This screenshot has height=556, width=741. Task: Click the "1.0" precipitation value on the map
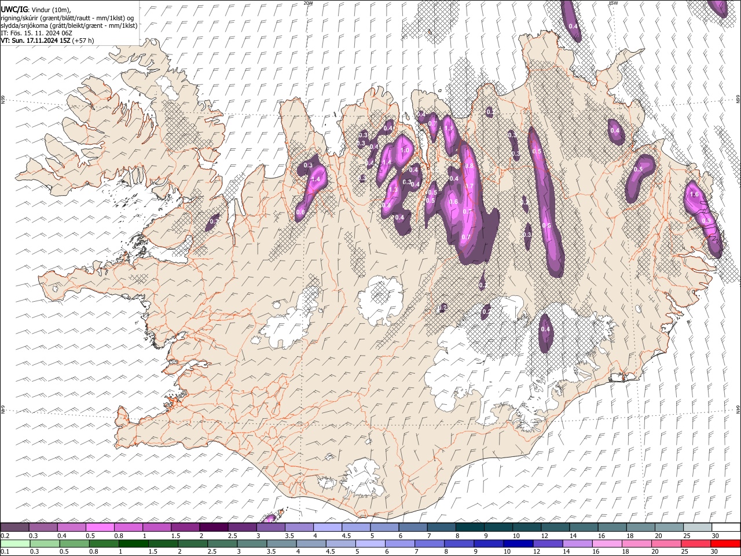(x=405, y=151)
